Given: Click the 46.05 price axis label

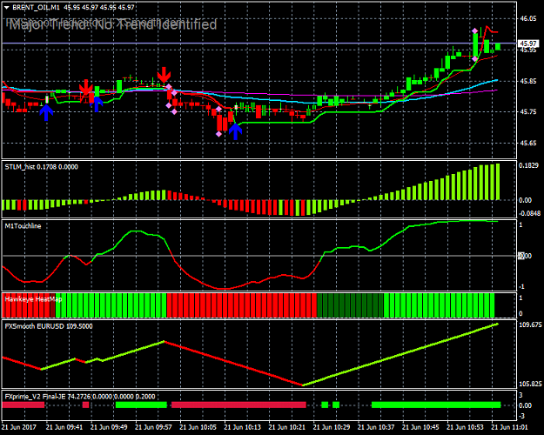Looking at the screenshot, I should tap(528, 18).
